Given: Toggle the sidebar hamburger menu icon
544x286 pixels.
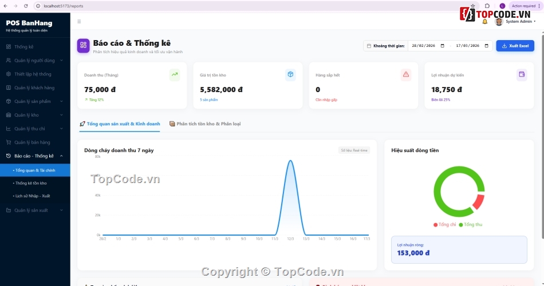Looking at the screenshot, I should click(x=79, y=22).
